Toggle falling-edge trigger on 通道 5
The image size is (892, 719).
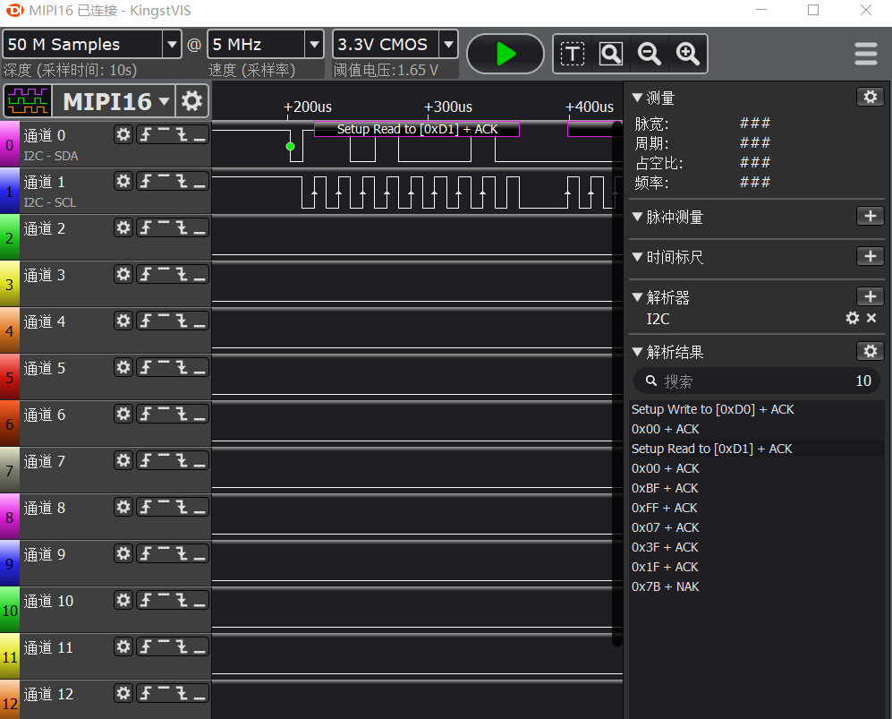tap(182, 368)
